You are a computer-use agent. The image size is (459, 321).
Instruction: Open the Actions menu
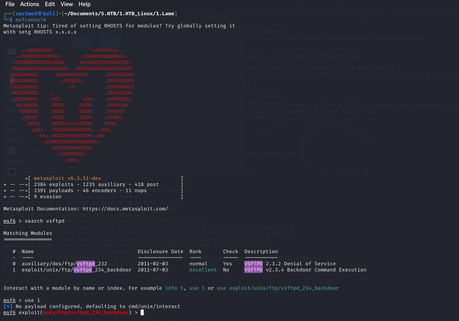pyautogui.click(x=30, y=4)
